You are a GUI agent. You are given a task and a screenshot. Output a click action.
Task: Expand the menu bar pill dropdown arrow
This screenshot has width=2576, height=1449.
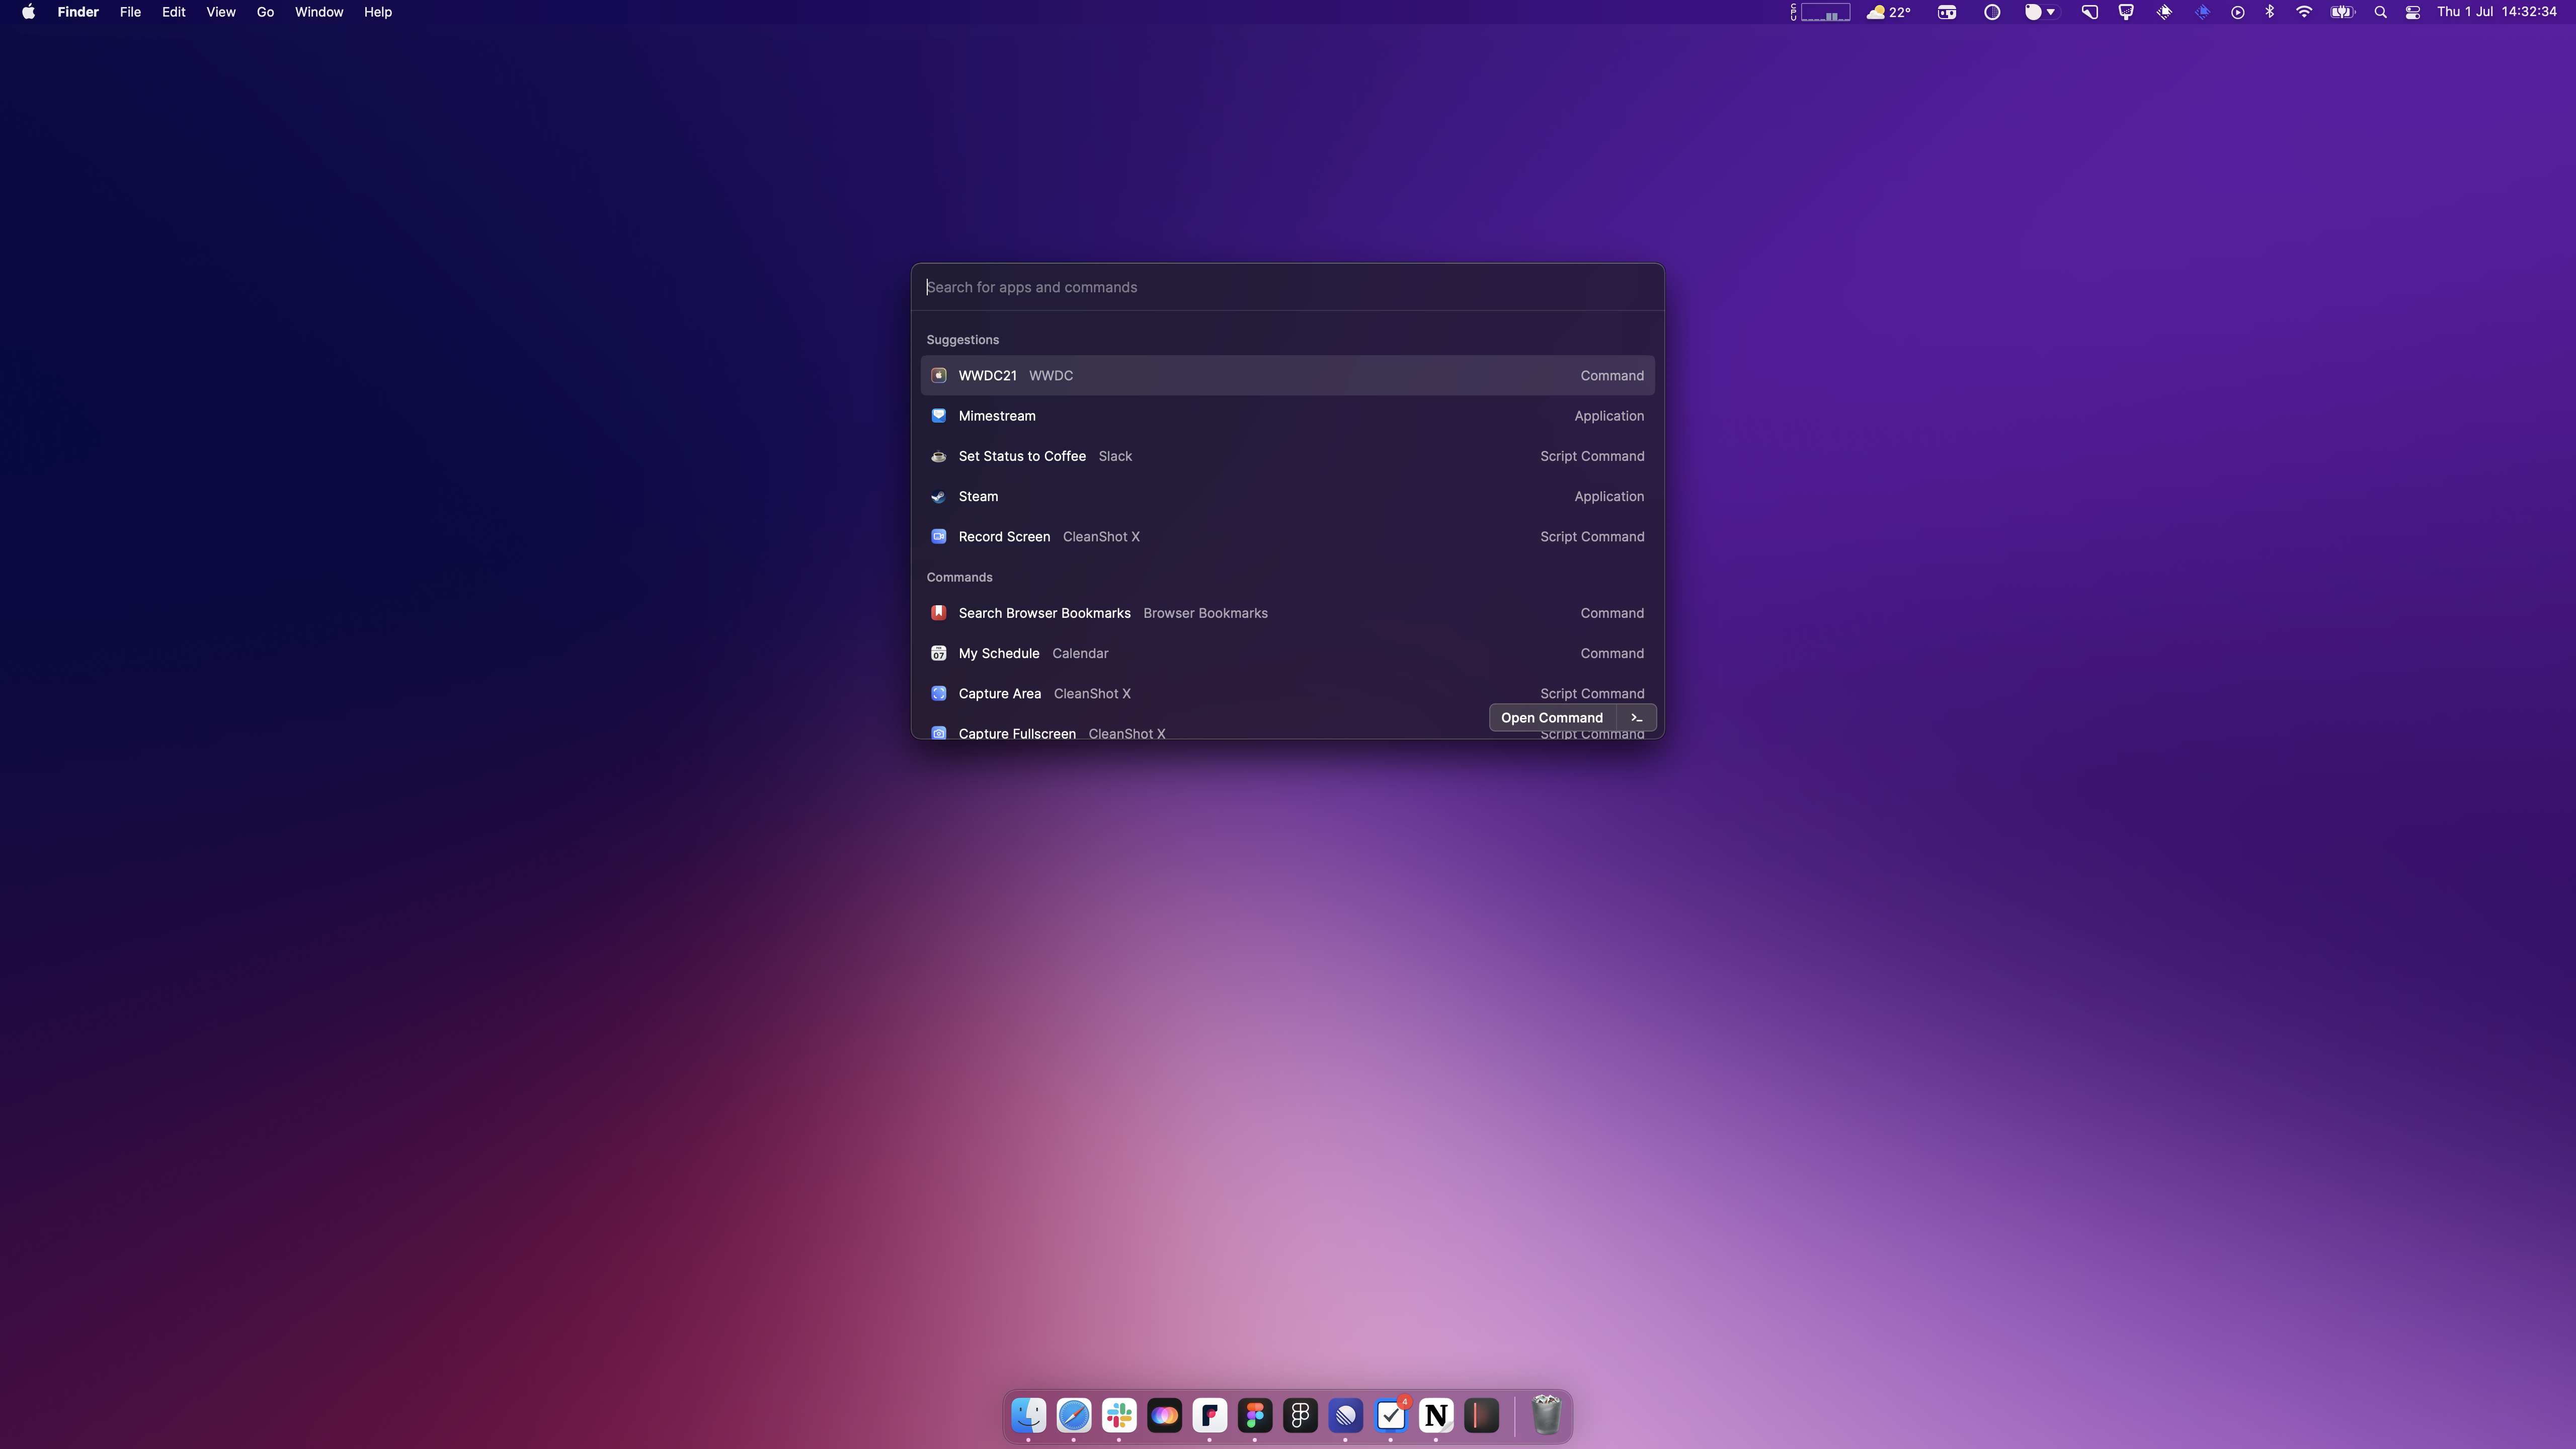tap(2051, 12)
